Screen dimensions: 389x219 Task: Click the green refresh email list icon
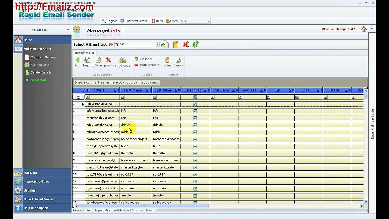pyautogui.click(x=196, y=45)
